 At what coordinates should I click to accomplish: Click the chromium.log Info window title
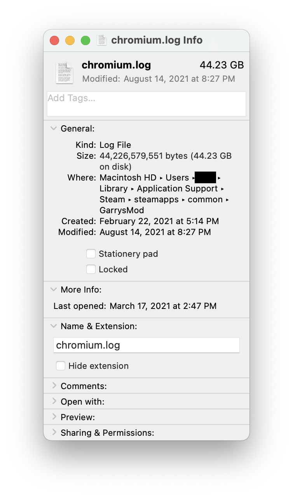(157, 40)
